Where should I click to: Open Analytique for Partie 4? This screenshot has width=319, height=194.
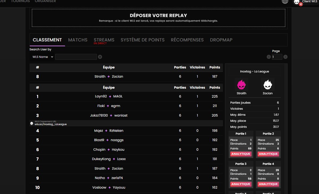pos(268,184)
